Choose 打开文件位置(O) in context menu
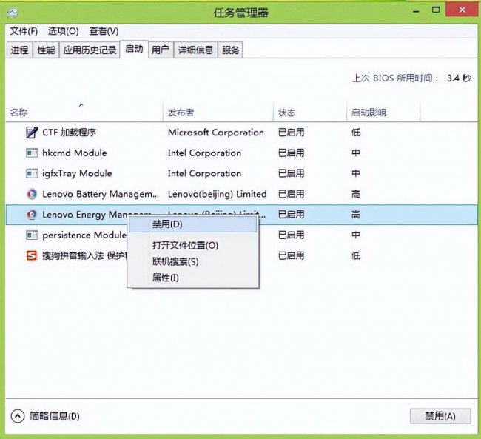 (x=192, y=245)
